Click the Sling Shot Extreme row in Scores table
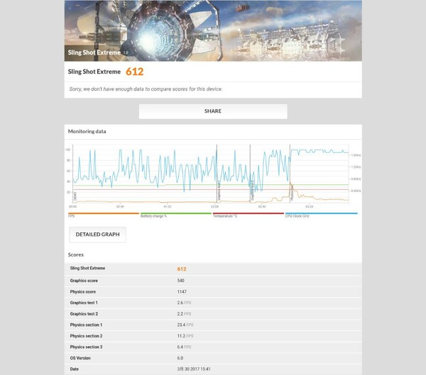This screenshot has height=375, width=426. (x=213, y=269)
